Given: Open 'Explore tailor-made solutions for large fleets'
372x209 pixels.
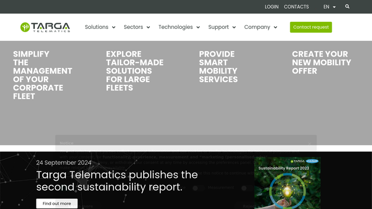Looking at the screenshot, I should coord(135,71).
